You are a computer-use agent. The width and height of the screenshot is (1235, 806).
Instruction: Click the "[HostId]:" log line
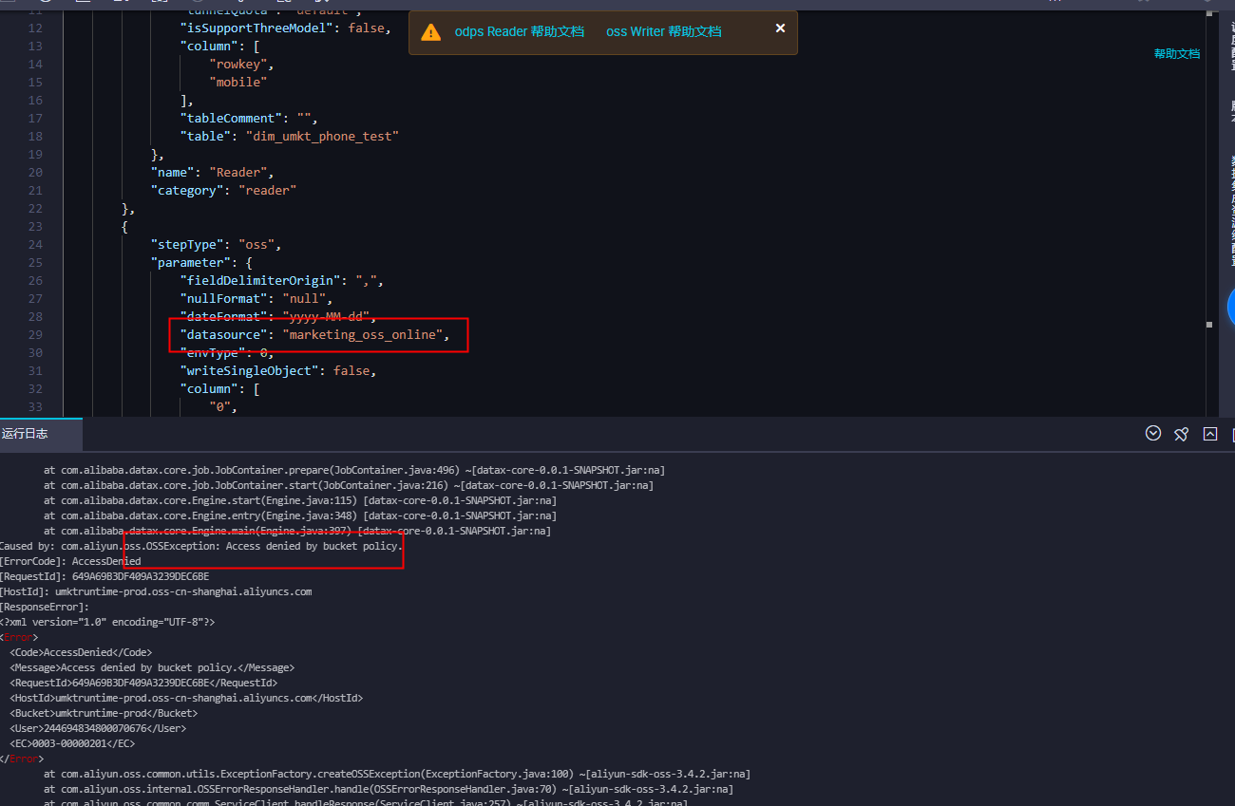click(x=156, y=592)
